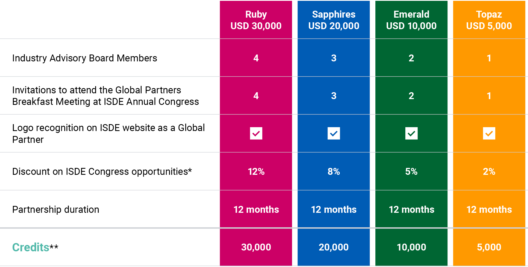528x267 pixels.
Task: Click the Ruby 12% discount cell
Action: click(x=256, y=171)
